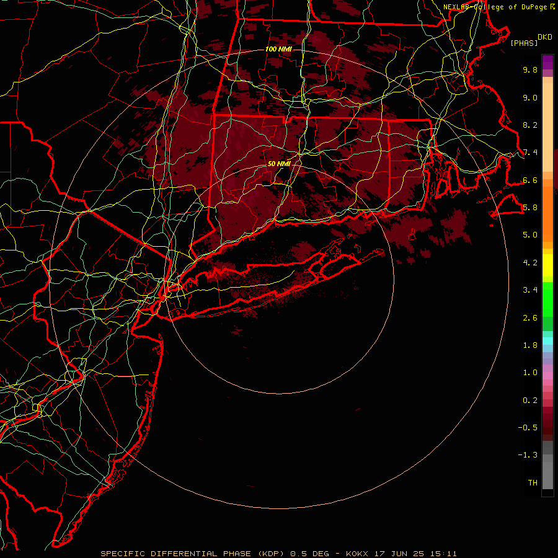Click the "KOKX" radar site identifier
This screenshot has width=558, height=558.
[x=357, y=554]
